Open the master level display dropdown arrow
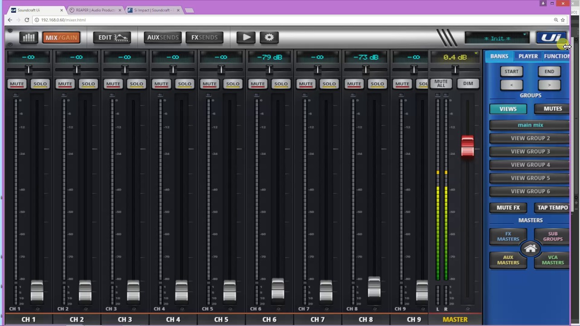The width and height of the screenshot is (580, 326). tap(476, 53)
